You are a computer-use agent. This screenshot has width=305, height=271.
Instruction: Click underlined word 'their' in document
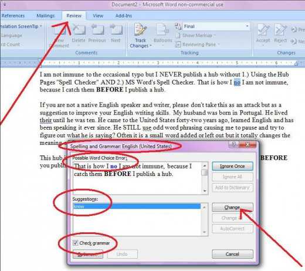[x=46, y=120]
